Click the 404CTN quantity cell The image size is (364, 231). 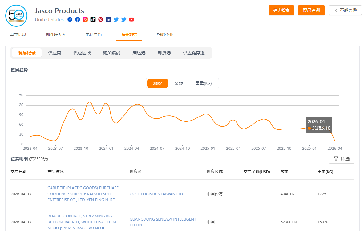287,194
